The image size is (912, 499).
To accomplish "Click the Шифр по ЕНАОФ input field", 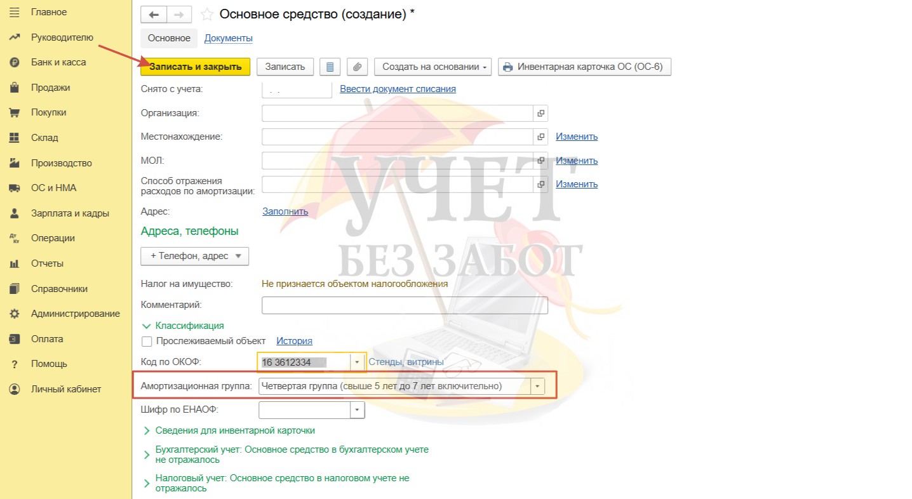I will [x=305, y=410].
